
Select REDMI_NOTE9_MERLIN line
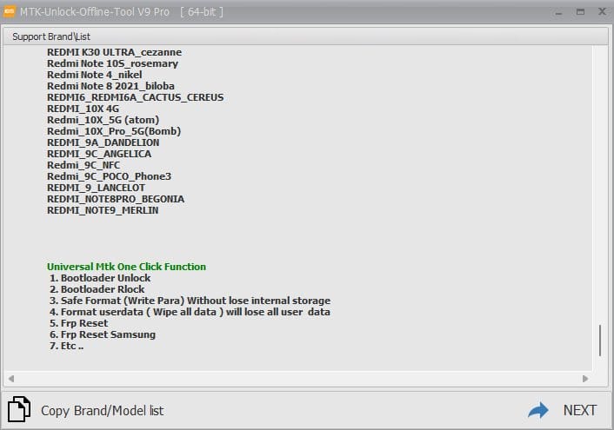[103, 211]
